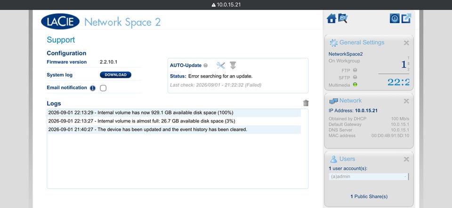
Task: Click the LaCie logo
Action: (x=60, y=21)
